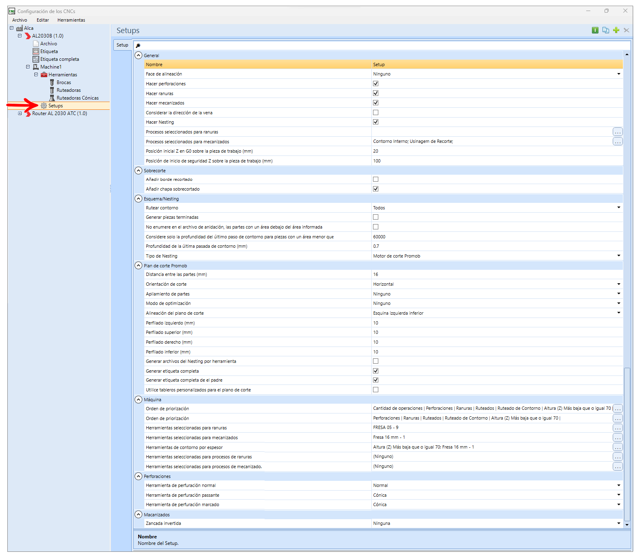This screenshot has width=638, height=560.
Task: Open the Herramientas menu
Action: click(x=71, y=20)
